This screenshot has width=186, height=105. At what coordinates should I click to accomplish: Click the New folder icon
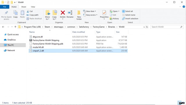[x=79, y=13]
